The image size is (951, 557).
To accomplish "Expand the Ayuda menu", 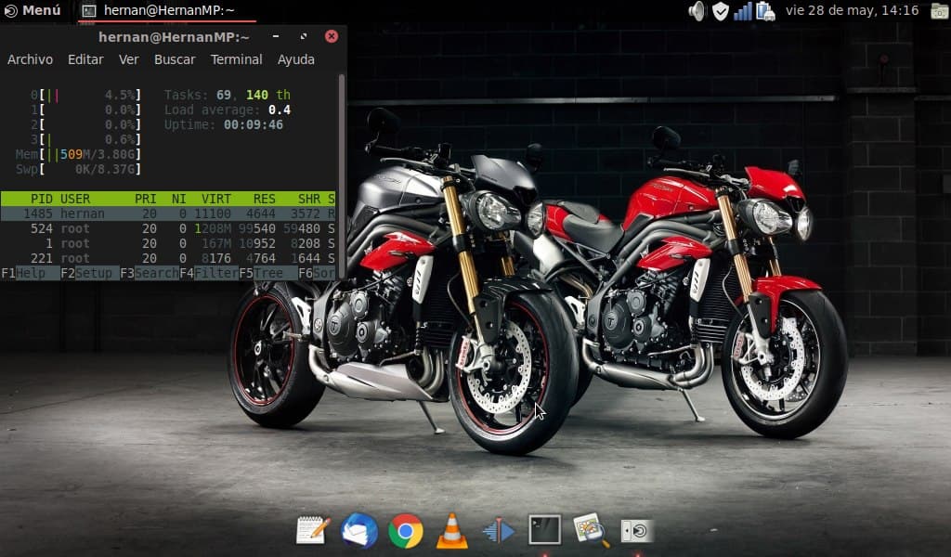I will click(295, 59).
